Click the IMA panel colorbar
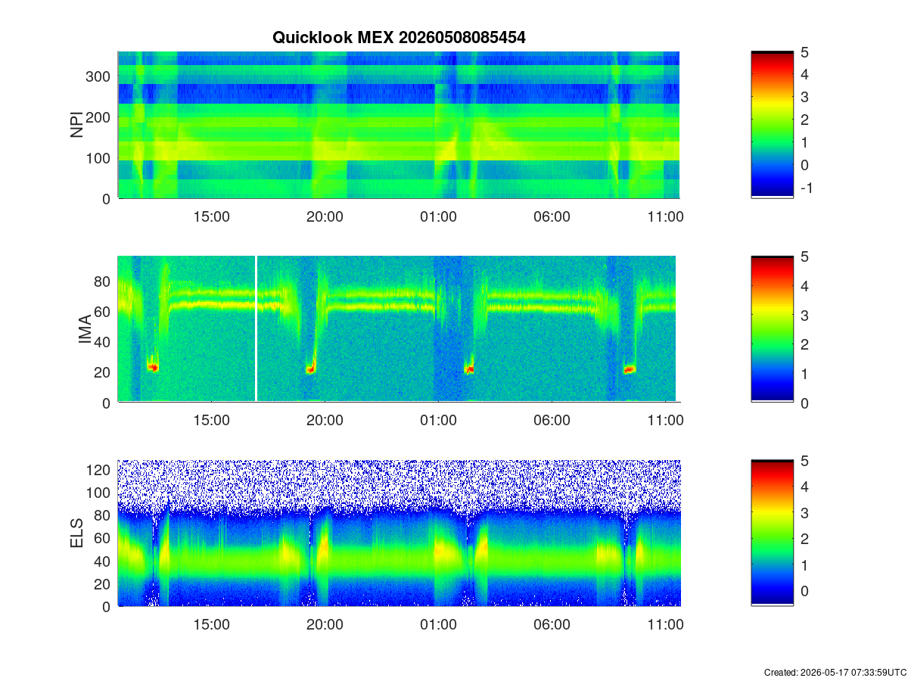 point(772,328)
